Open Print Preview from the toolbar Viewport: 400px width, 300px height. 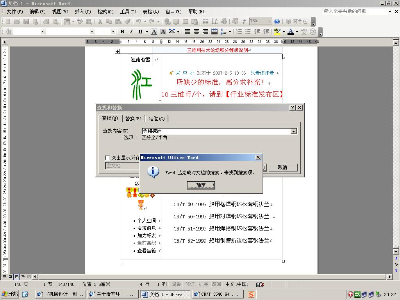point(55,22)
